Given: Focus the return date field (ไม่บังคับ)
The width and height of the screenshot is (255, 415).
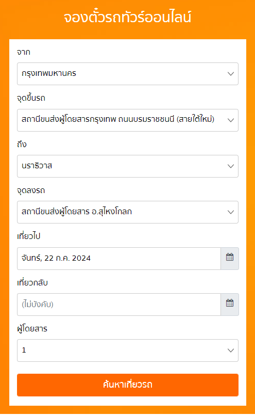Looking at the screenshot, I should (119, 304).
